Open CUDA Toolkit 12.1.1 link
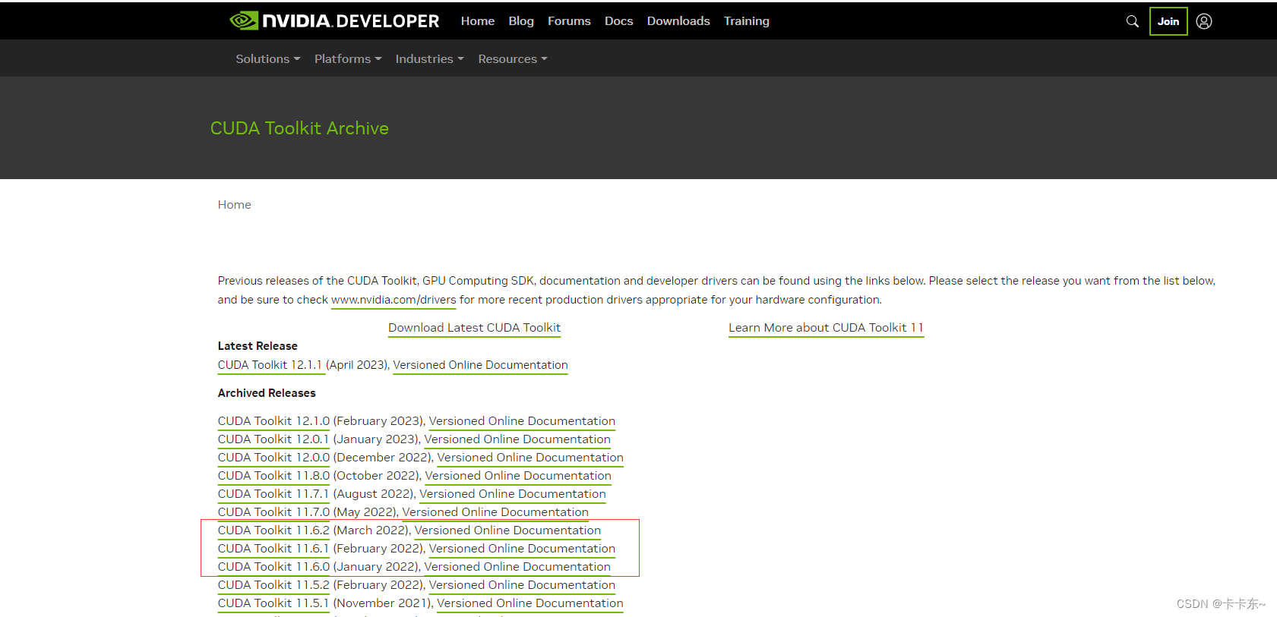This screenshot has width=1277, height=617. click(270, 365)
